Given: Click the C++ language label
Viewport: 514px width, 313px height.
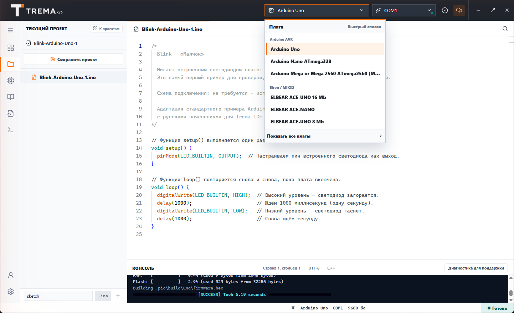Looking at the screenshot, I should pyautogui.click(x=331, y=268).
